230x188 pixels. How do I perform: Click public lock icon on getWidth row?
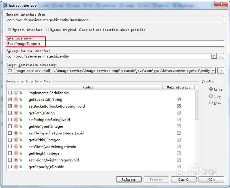21,140
